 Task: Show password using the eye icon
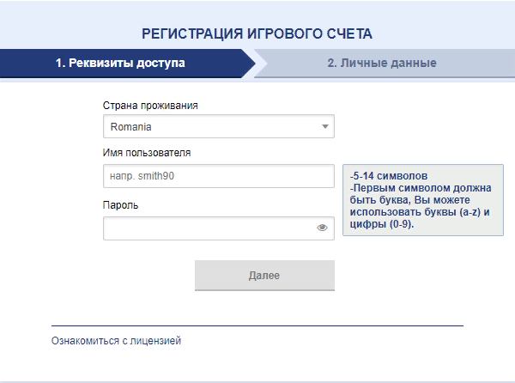[322, 228]
